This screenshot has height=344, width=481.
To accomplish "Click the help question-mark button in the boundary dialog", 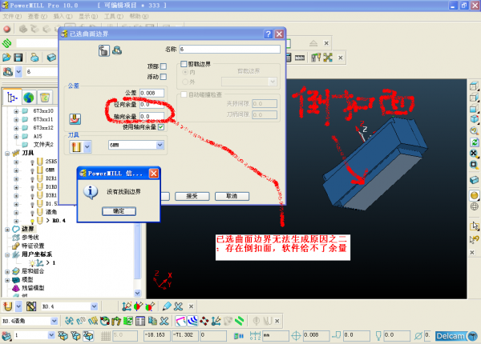I will [268, 34].
